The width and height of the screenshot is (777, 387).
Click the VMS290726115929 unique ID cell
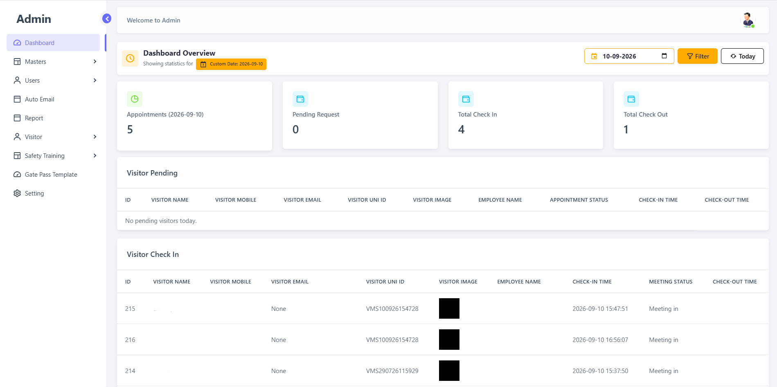tap(392, 371)
